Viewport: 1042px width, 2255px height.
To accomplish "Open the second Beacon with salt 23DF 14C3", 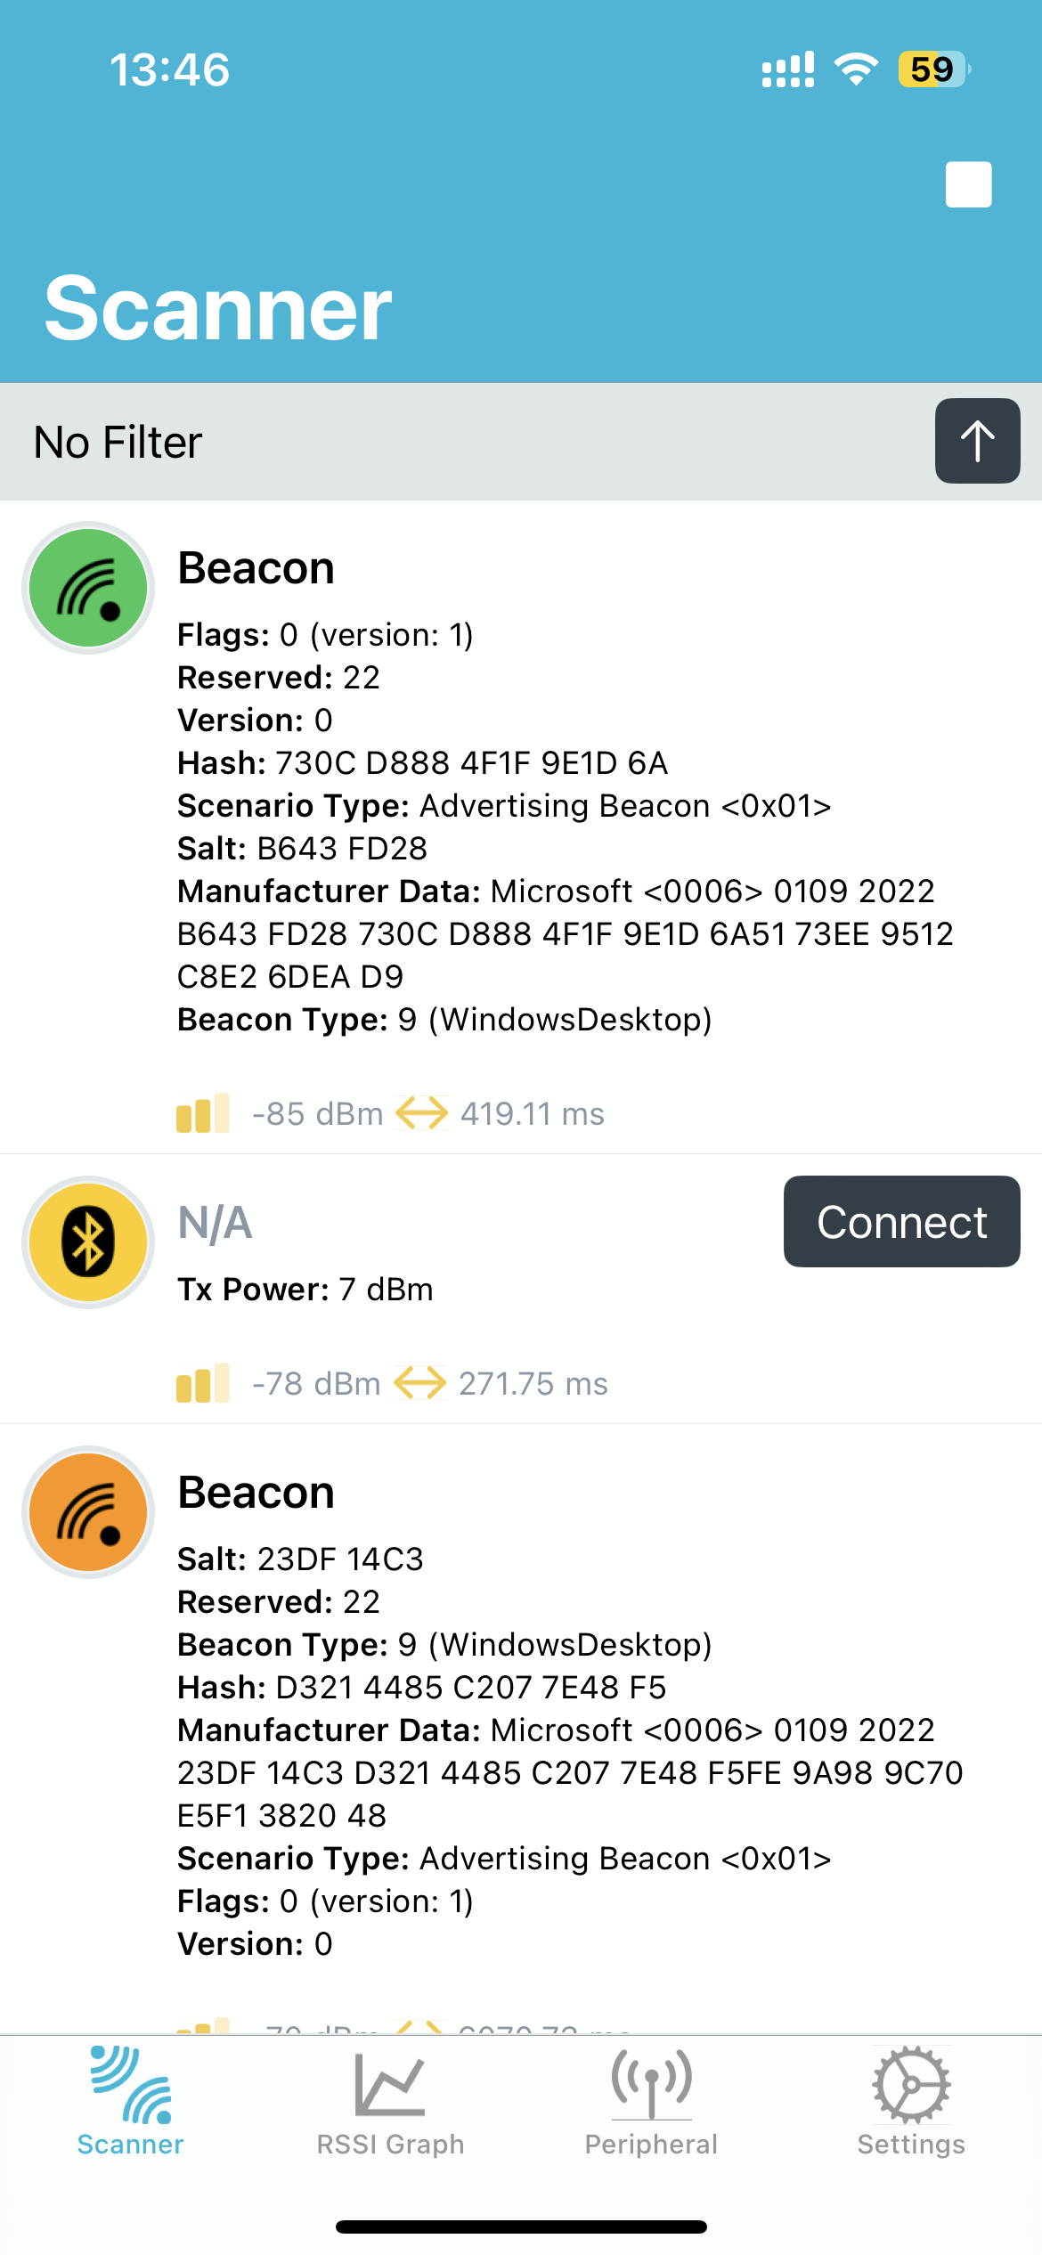I will pos(256,1493).
